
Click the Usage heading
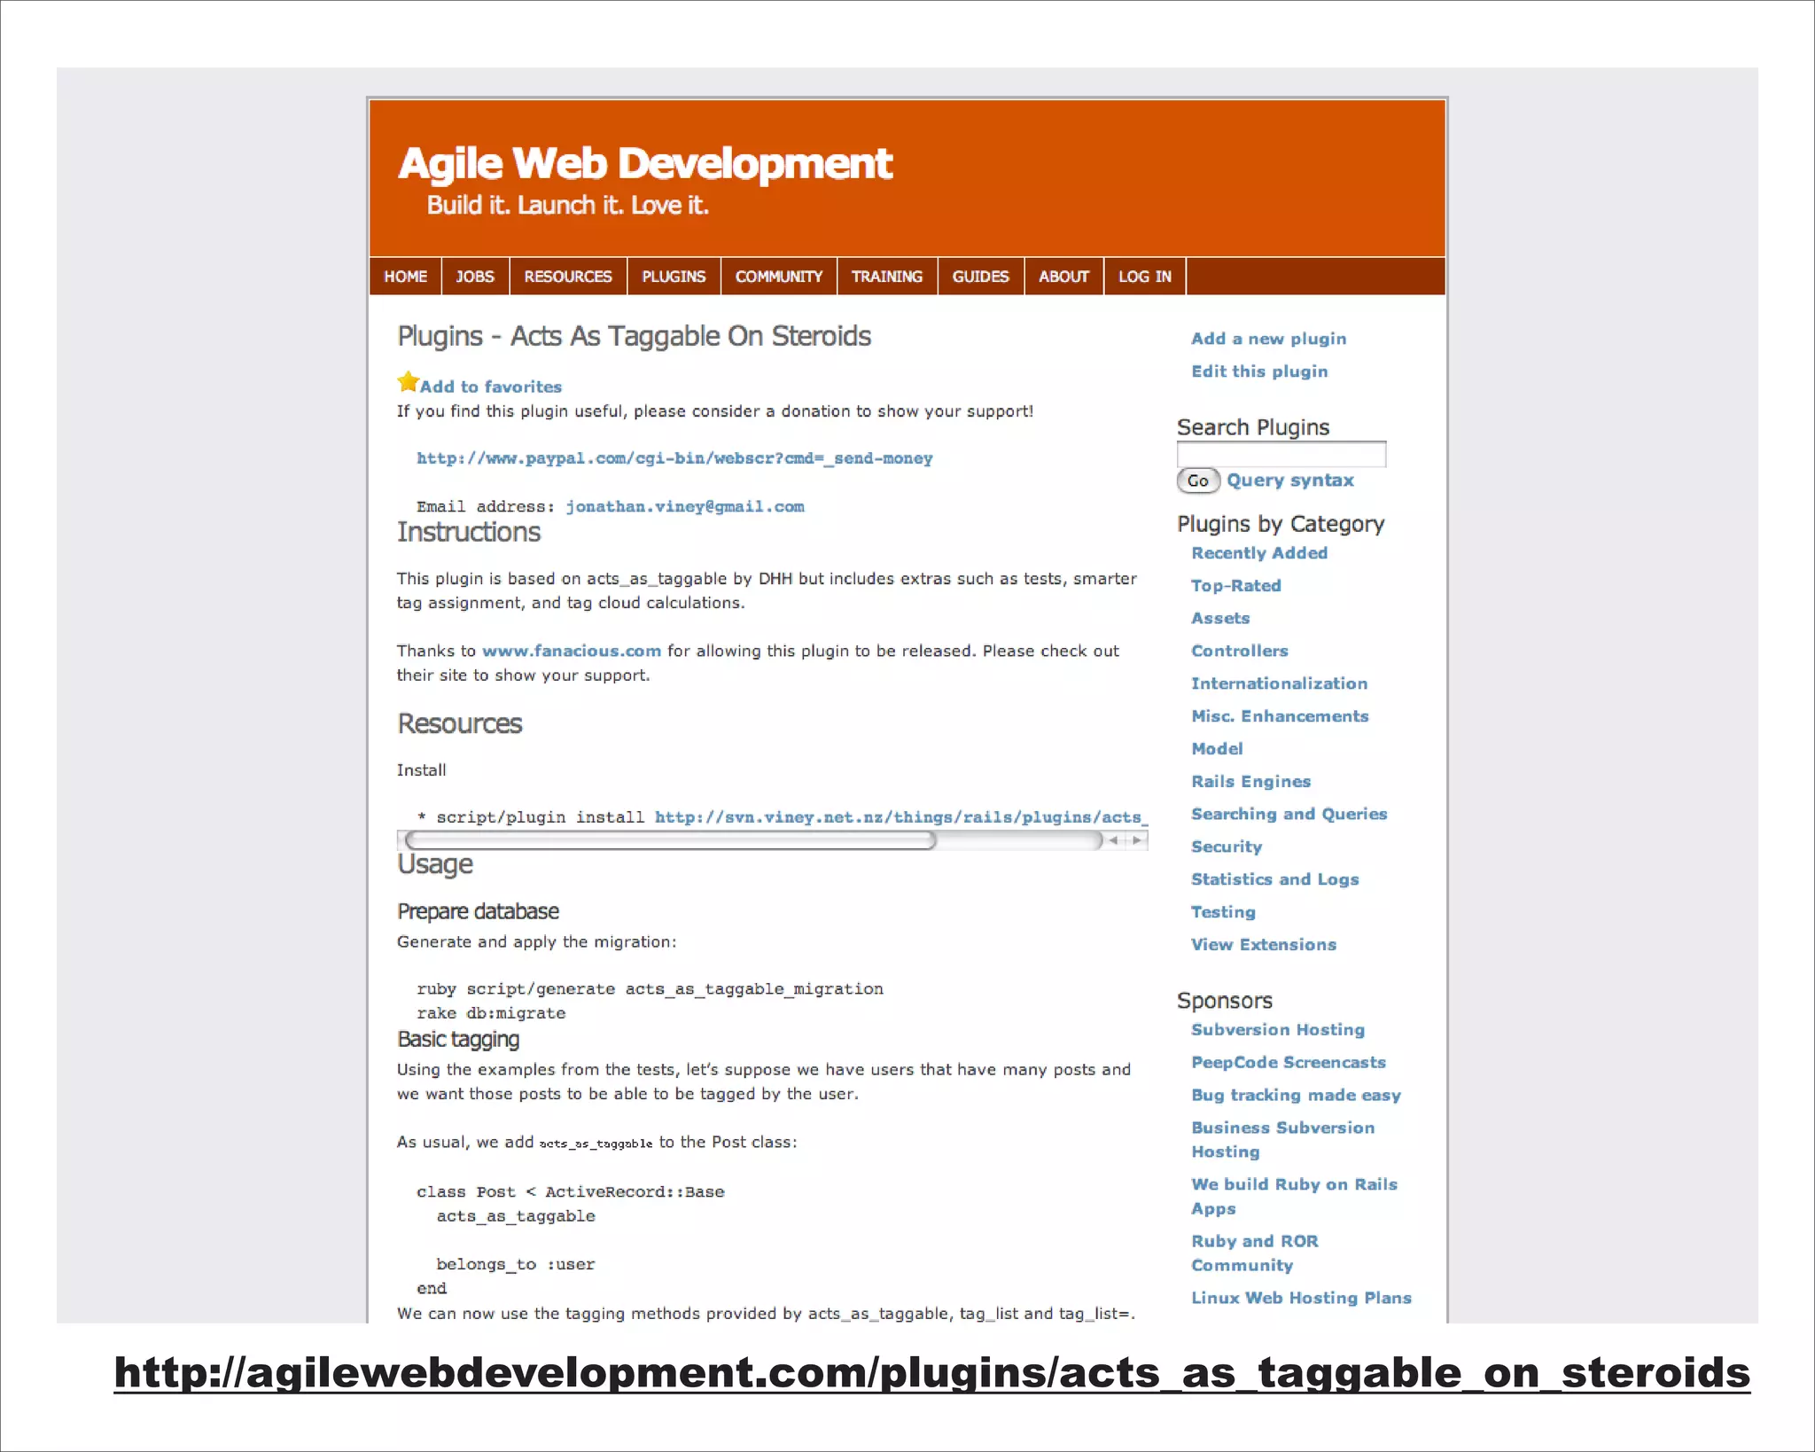click(x=434, y=864)
